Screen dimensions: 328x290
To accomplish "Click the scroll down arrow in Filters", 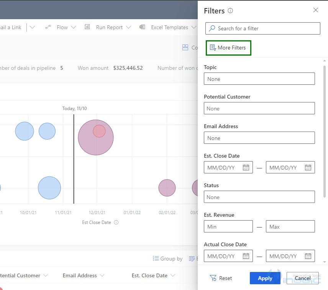I will [325, 262].
